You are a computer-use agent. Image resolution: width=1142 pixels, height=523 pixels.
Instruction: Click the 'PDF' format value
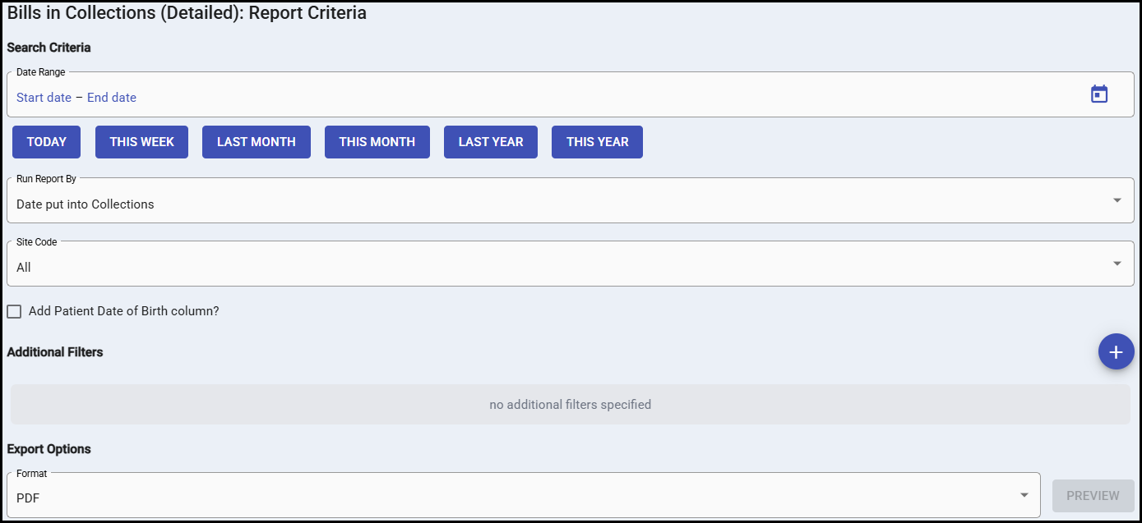click(x=28, y=498)
